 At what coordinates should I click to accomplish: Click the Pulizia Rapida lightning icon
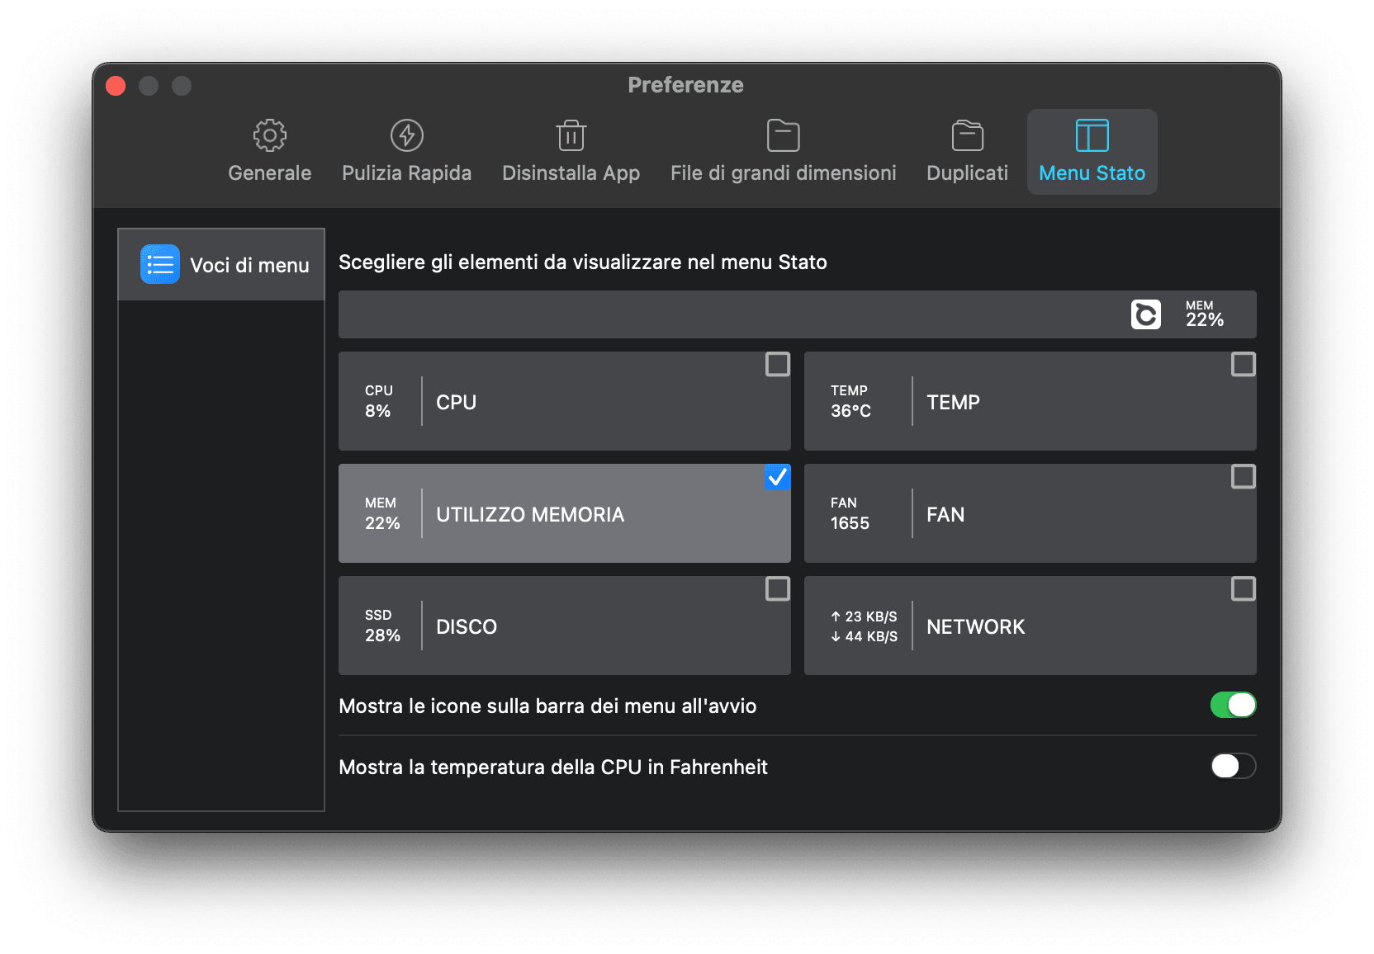tap(406, 135)
